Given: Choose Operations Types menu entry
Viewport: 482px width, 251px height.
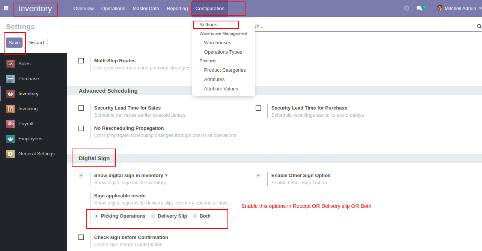Looking at the screenshot, I should click(223, 52).
